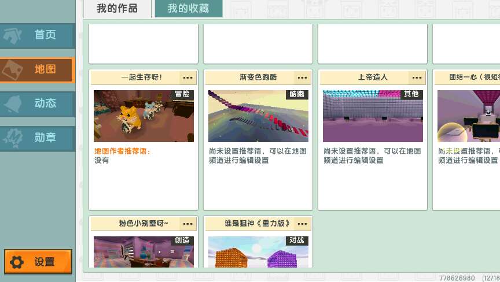Click the 对战 category tag
The height and width of the screenshot is (282, 500).
pyautogui.click(x=296, y=240)
